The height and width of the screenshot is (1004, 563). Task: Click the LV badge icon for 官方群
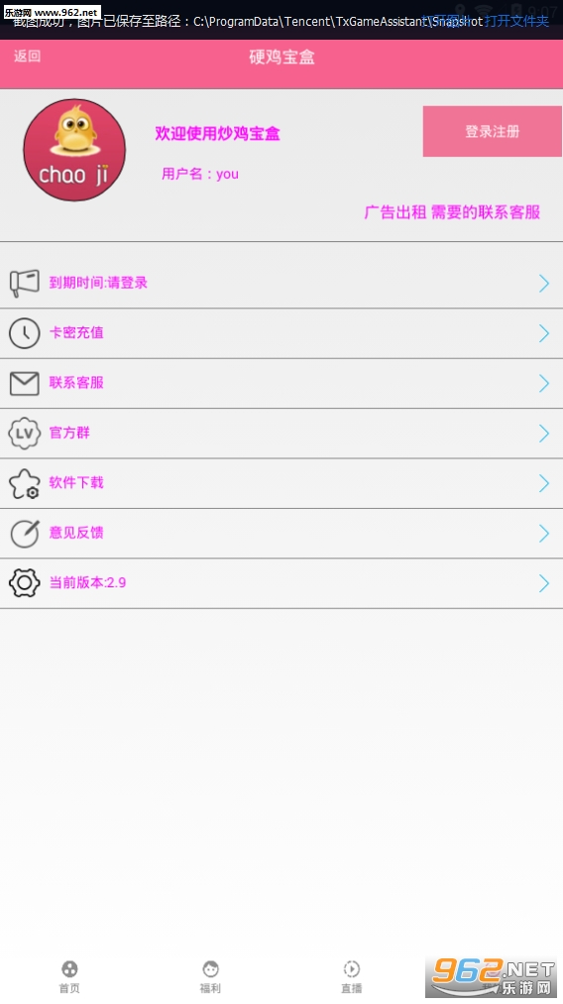(x=25, y=434)
